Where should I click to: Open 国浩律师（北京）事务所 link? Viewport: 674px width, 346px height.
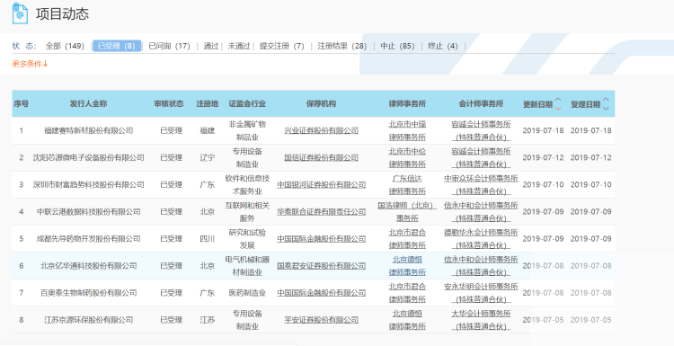pyautogui.click(x=407, y=212)
